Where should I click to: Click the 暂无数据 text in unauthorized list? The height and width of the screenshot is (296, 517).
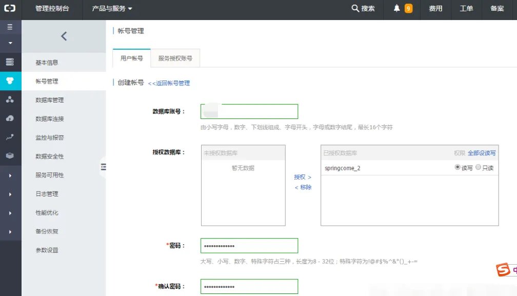click(x=243, y=168)
